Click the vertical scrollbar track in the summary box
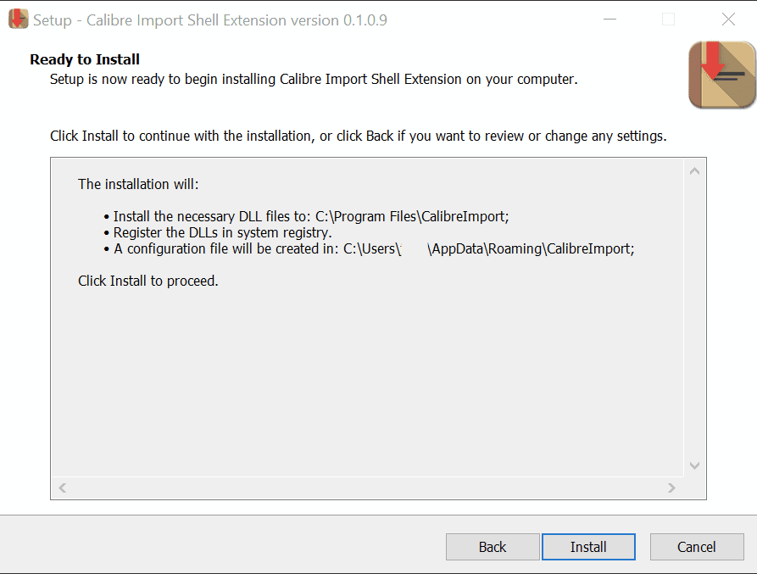Viewport: 757px width, 574px height. tap(695, 318)
